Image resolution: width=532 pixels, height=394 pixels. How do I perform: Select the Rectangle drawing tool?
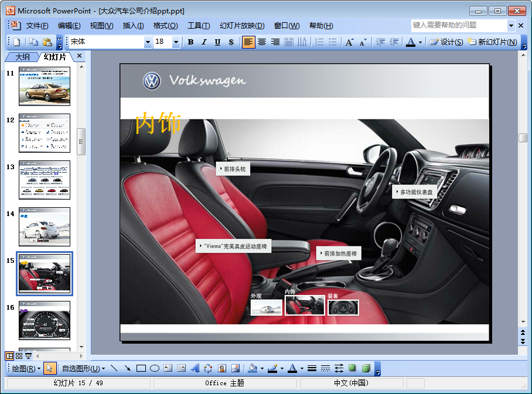tap(141, 368)
